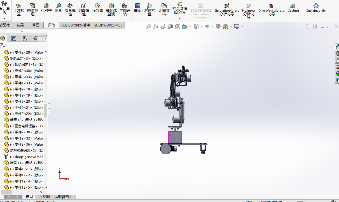Click Check Active Document (检查激活的文档)

[x=179, y=8]
